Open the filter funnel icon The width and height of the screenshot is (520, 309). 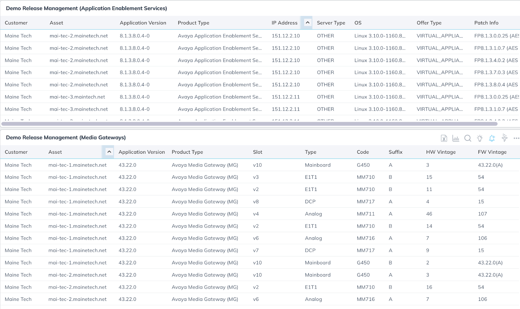(x=504, y=138)
